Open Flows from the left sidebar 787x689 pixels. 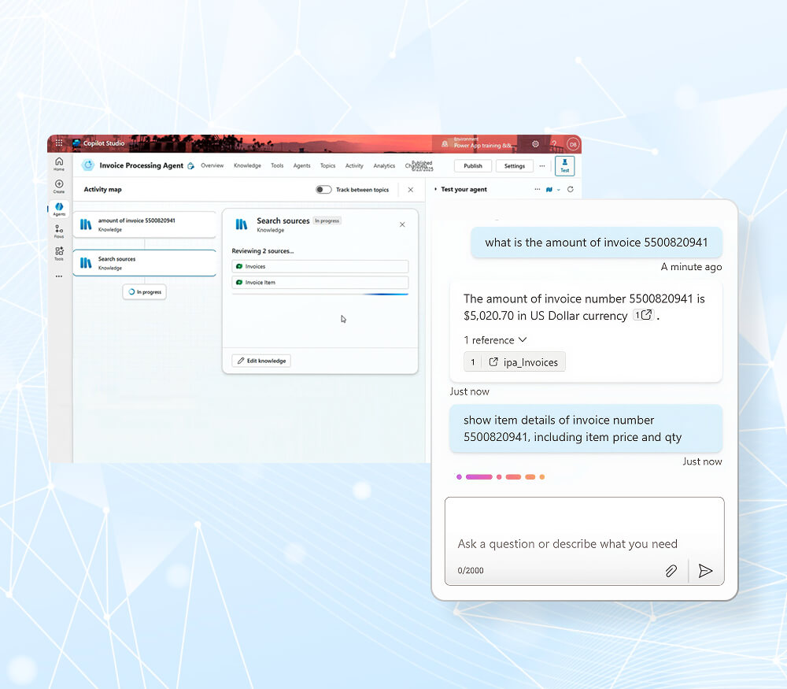59,230
